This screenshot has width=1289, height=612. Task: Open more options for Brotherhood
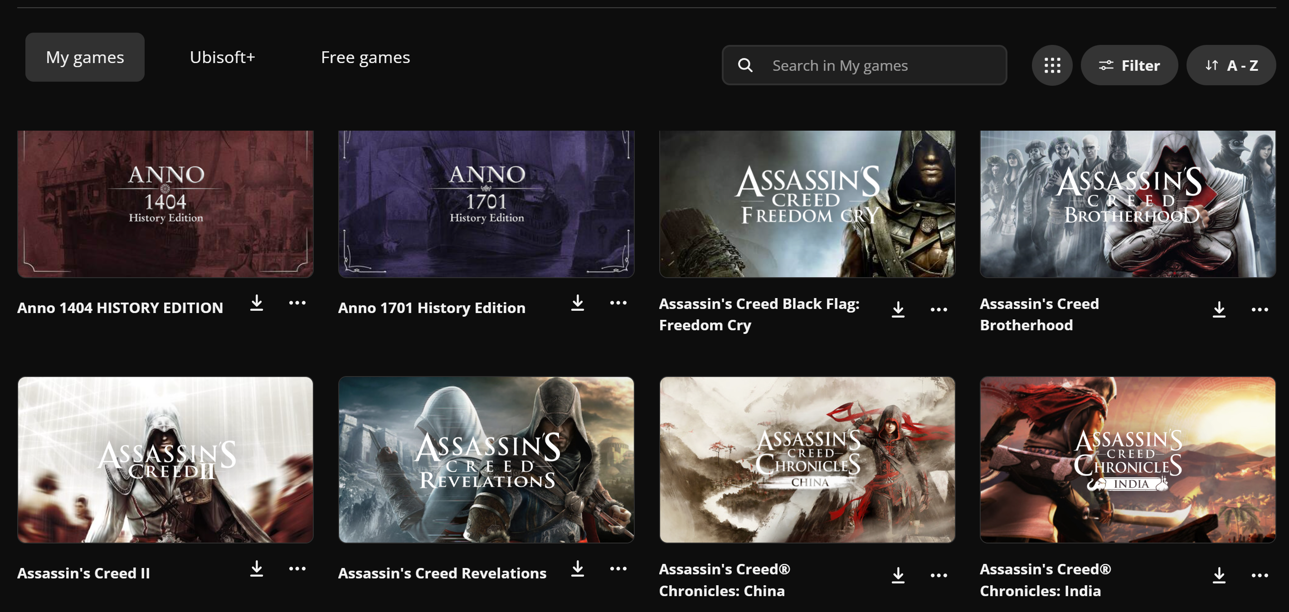pyautogui.click(x=1260, y=309)
